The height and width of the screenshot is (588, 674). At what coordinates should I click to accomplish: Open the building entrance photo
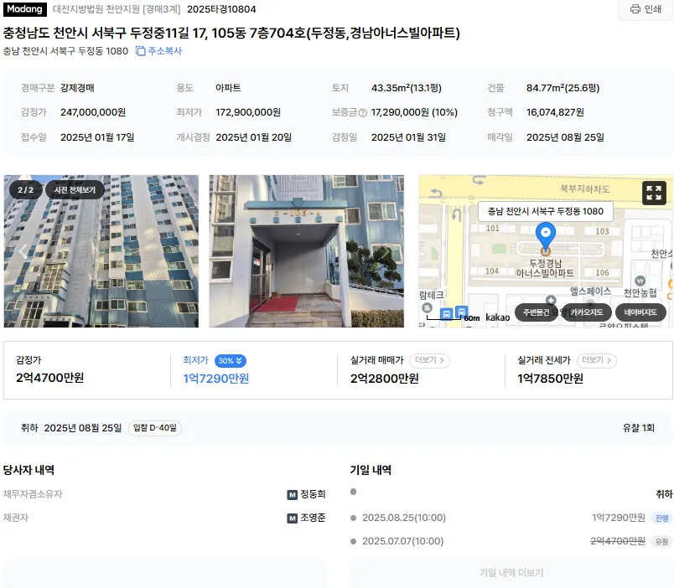click(307, 250)
